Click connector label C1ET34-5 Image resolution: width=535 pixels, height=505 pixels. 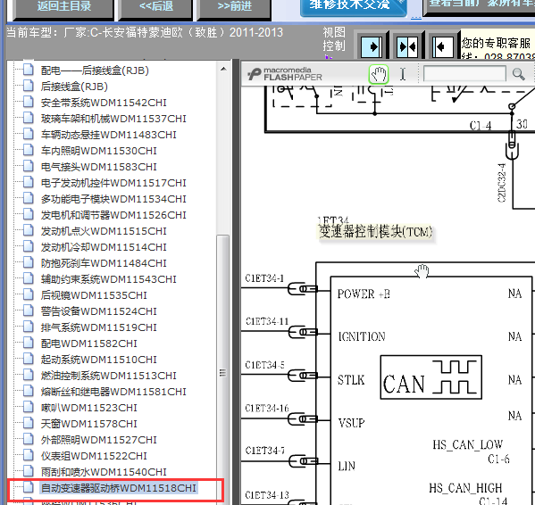pos(264,365)
